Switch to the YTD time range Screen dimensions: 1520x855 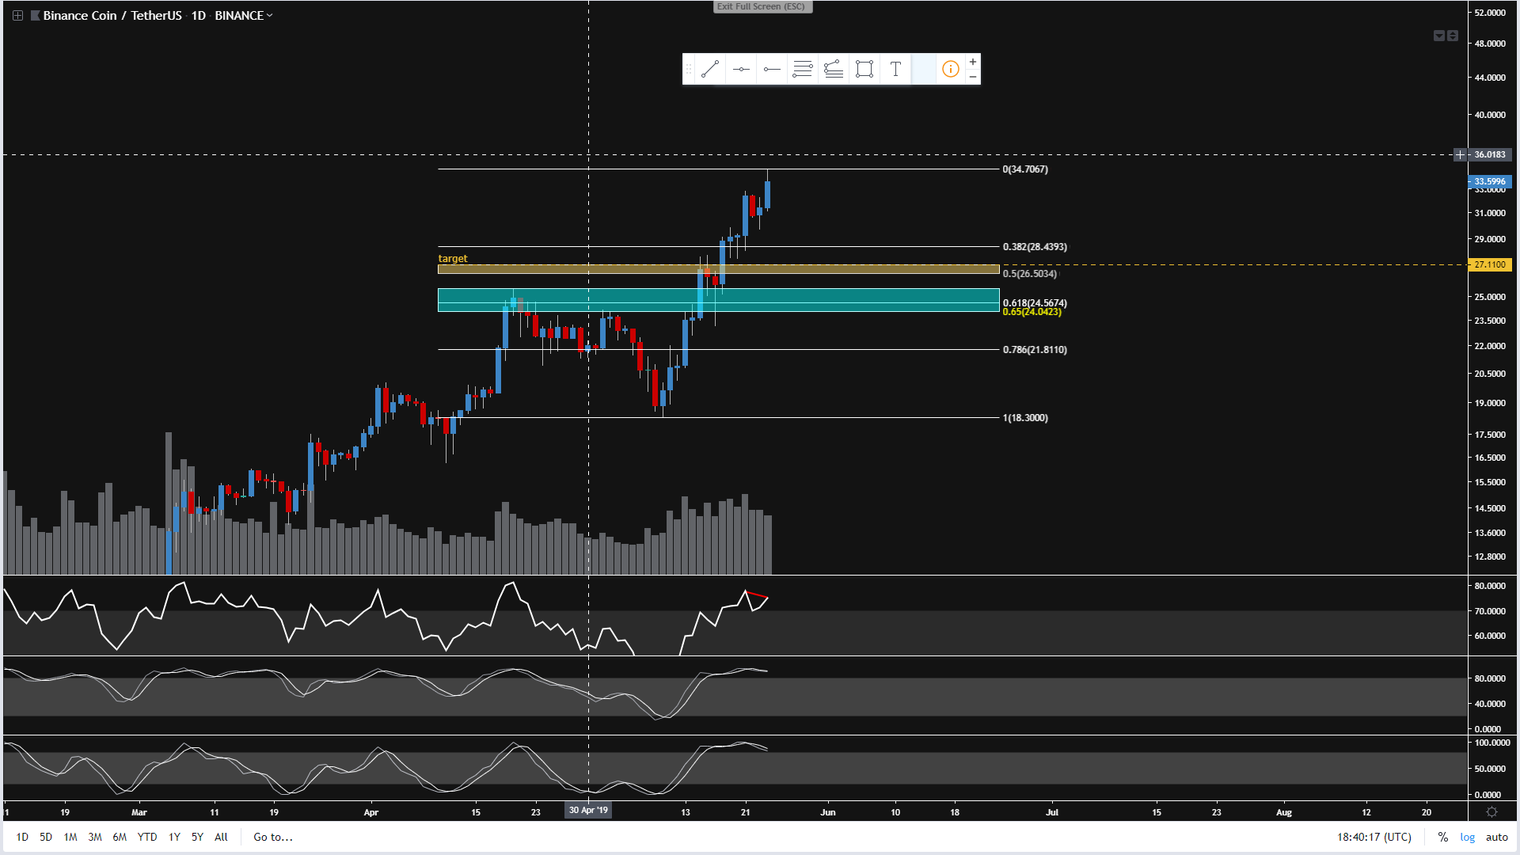click(146, 837)
